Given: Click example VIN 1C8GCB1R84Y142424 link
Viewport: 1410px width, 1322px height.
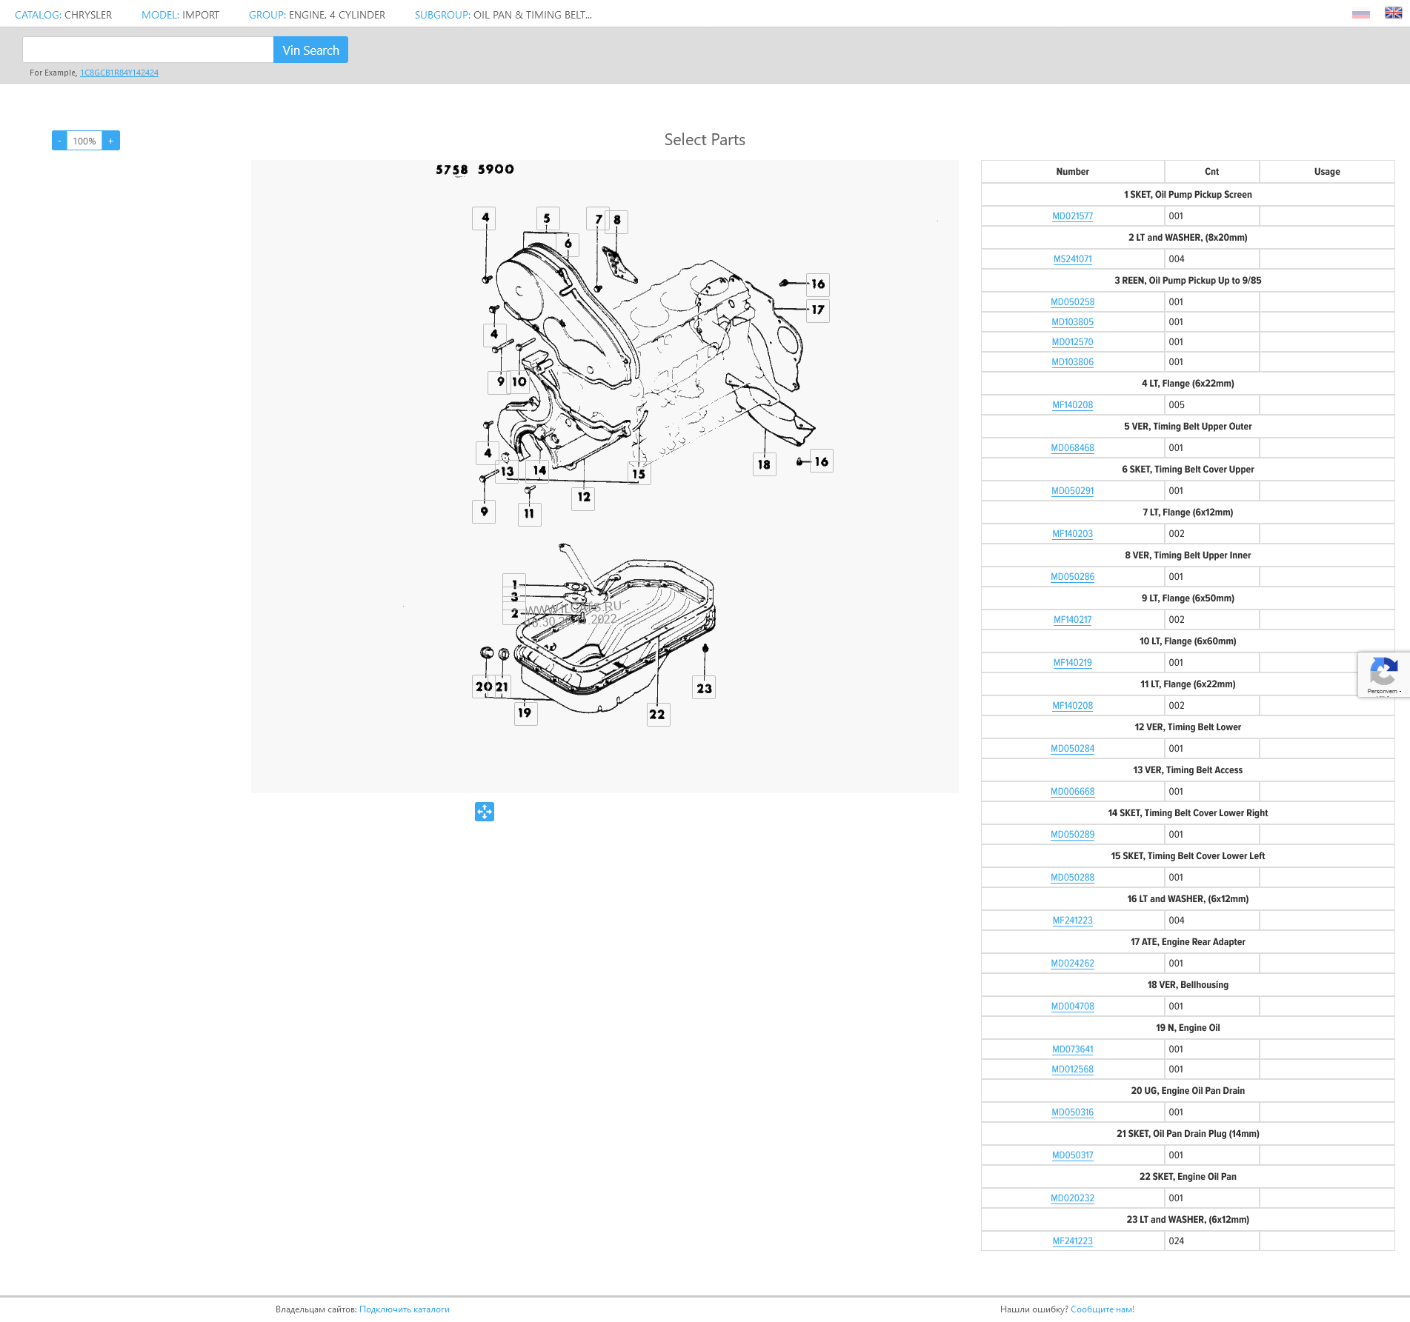Looking at the screenshot, I should (x=119, y=73).
